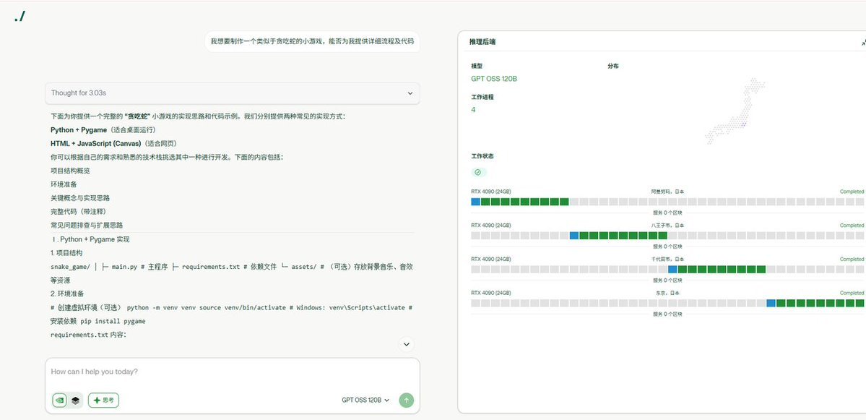The height and width of the screenshot is (420, 866).
Task: Click the './' logo in the top left
Action: [x=20, y=16]
